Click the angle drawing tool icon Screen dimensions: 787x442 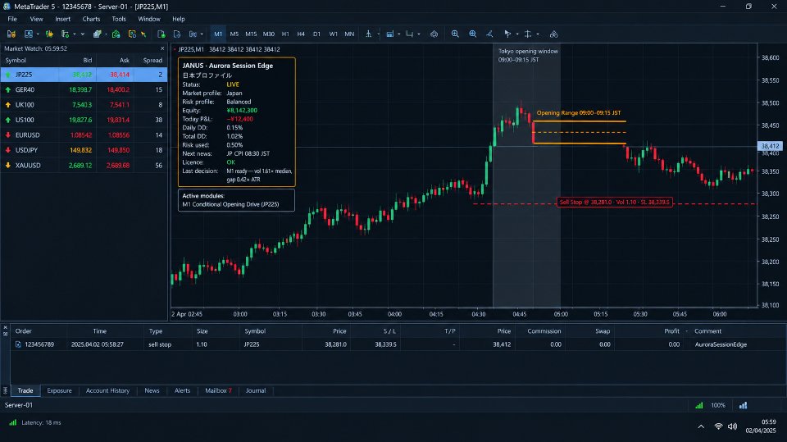pos(489,34)
